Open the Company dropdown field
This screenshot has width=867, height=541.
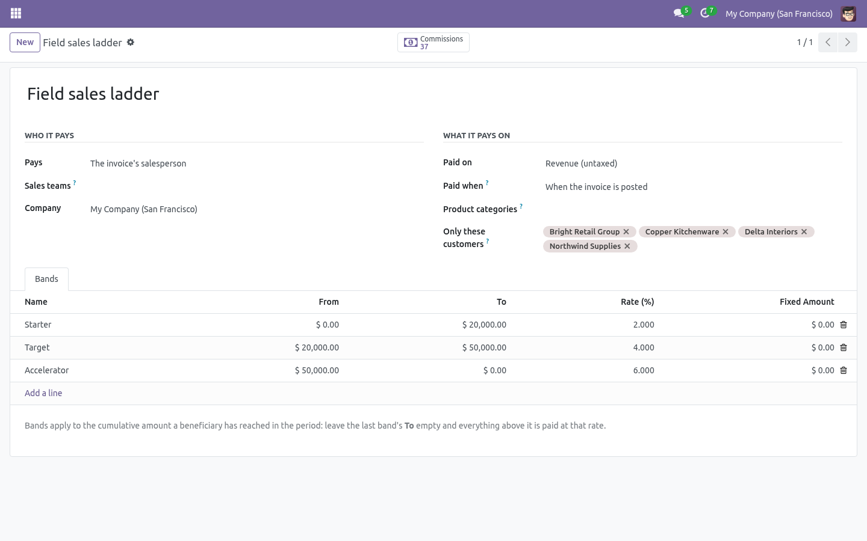[x=256, y=209]
